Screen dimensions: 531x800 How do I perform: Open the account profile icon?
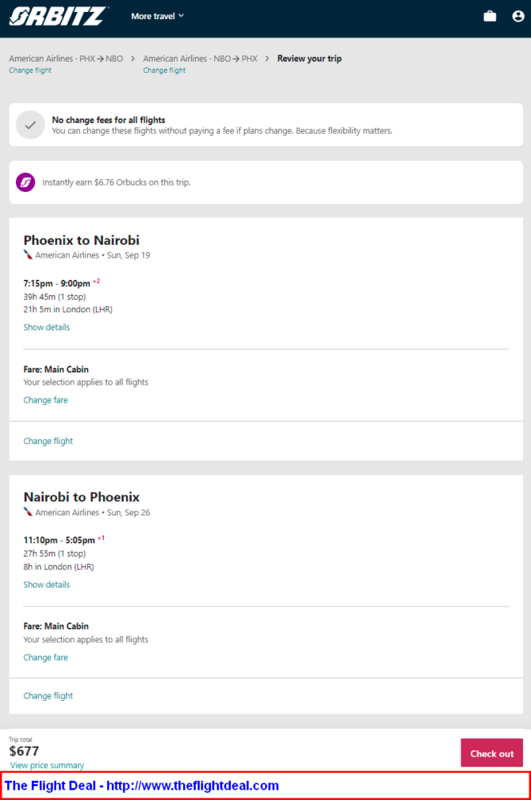coord(518,17)
